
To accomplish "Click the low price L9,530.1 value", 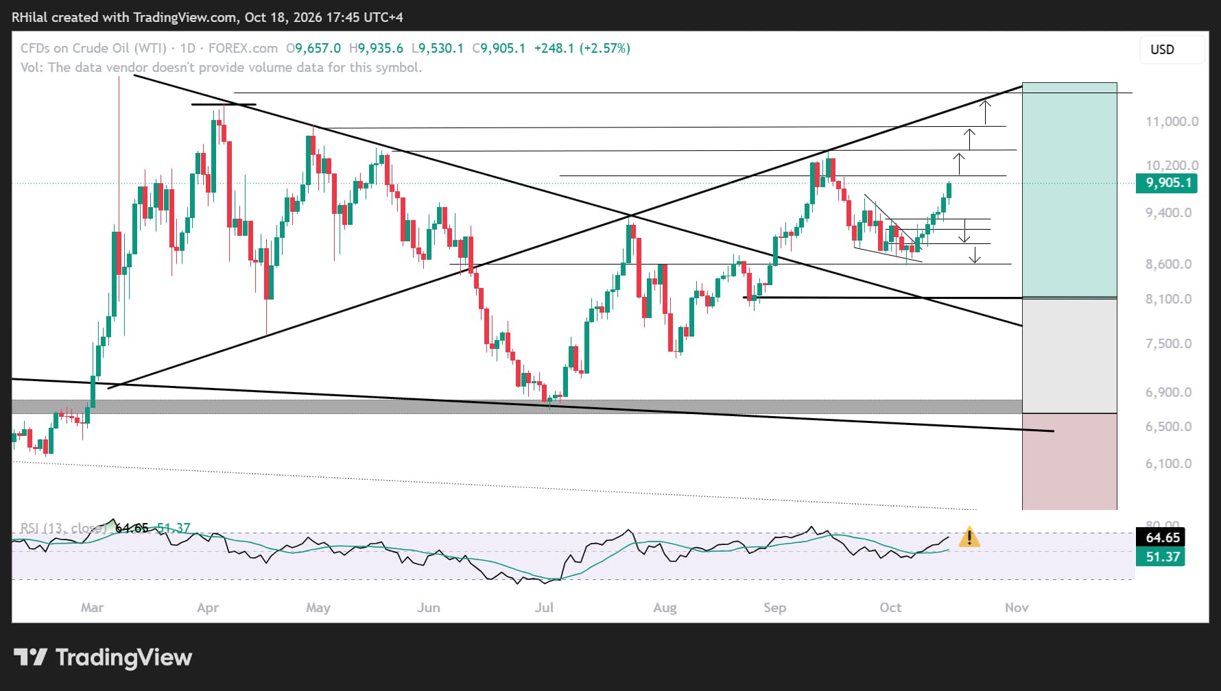I will pos(438,48).
